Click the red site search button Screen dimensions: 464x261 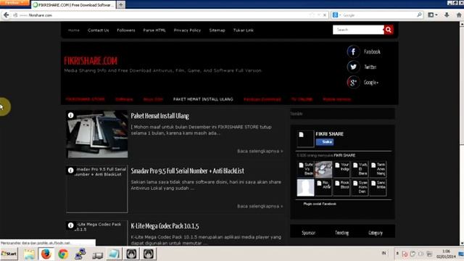tap(389, 30)
